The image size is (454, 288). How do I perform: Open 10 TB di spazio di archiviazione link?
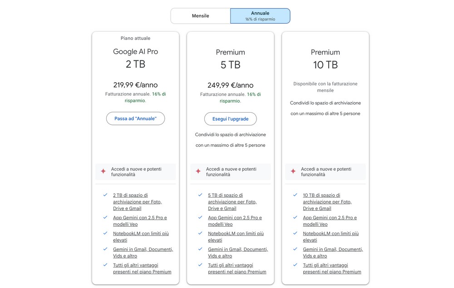(327, 202)
